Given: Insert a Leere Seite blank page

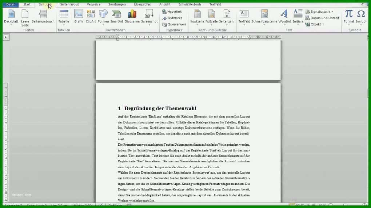Looking at the screenshot, I should (x=25, y=18).
